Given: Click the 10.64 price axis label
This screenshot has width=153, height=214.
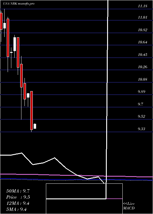Looking at the screenshot, I should coord(143,42).
